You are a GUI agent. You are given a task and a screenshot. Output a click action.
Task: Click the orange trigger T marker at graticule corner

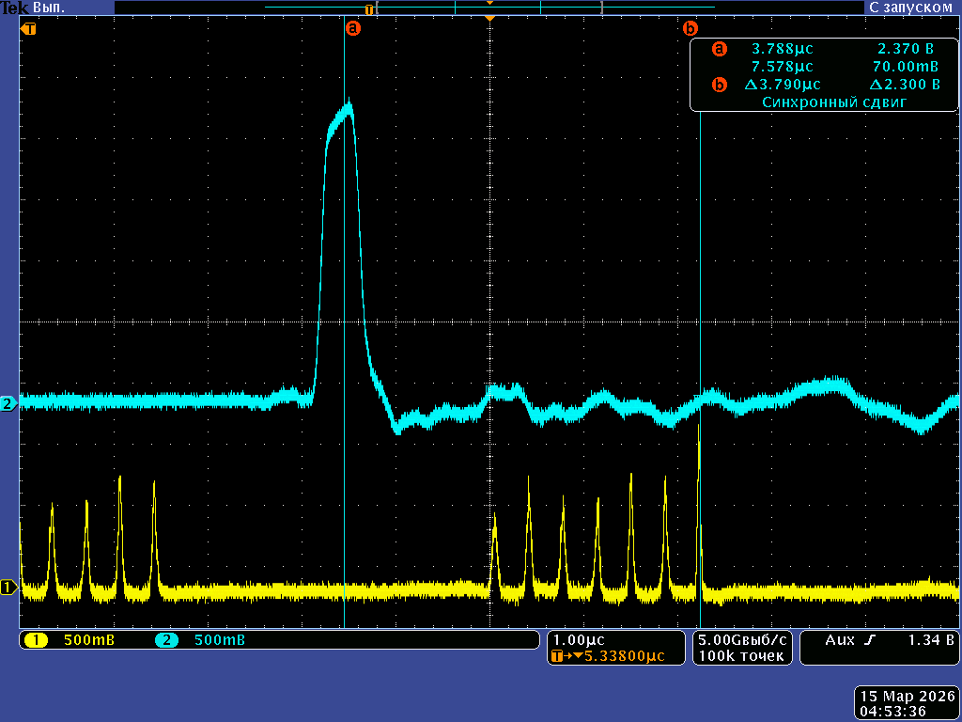(x=30, y=28)
